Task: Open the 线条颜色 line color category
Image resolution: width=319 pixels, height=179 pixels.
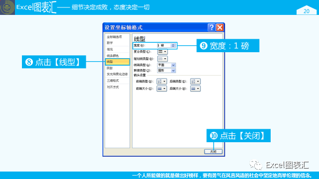Action: 118,56
